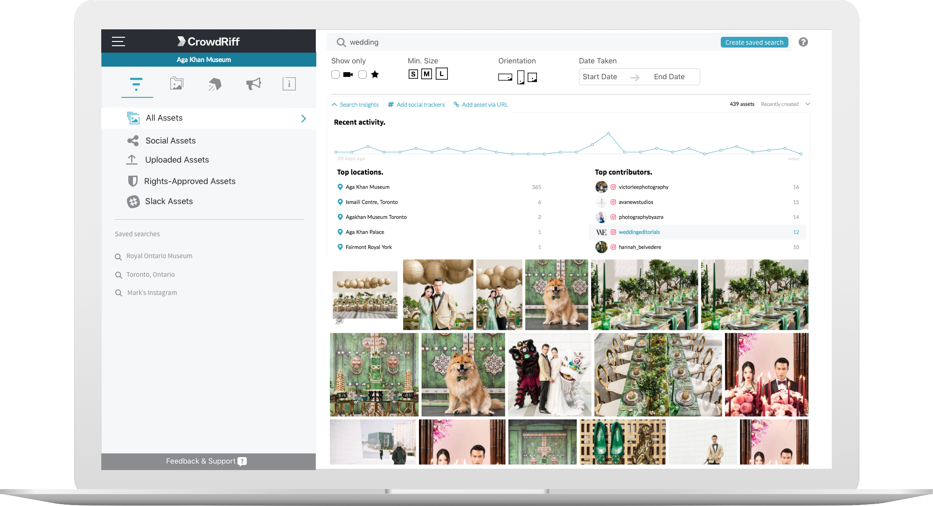Click the Start Date field
The height and width of the screenshot is (506, 933).
[x=600, y=77]
